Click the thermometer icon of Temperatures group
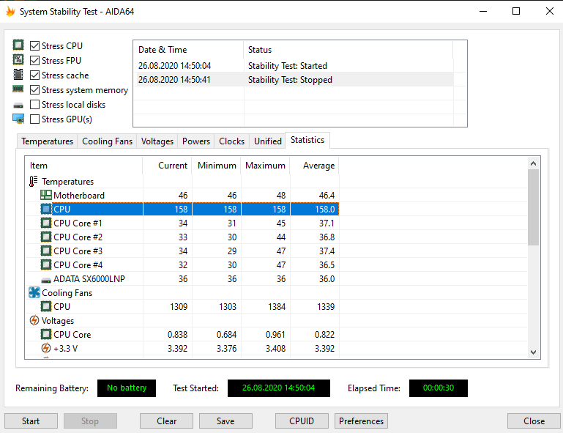The image size is (563, 433). coord(34,182)
